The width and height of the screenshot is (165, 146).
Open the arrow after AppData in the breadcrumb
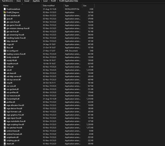coord(41,1)
